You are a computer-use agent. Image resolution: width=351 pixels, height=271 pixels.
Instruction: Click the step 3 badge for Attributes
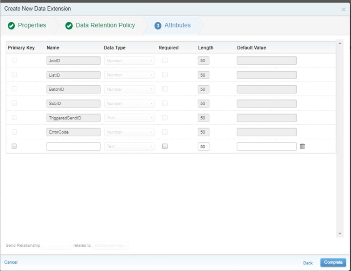point(158,25)
